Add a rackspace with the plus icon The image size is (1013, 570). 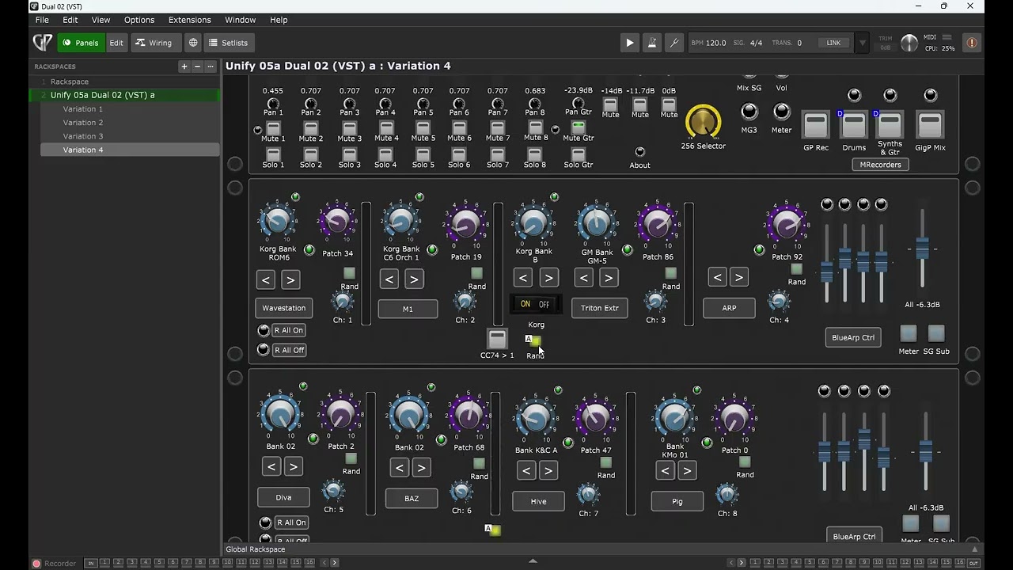coord(184,66)
